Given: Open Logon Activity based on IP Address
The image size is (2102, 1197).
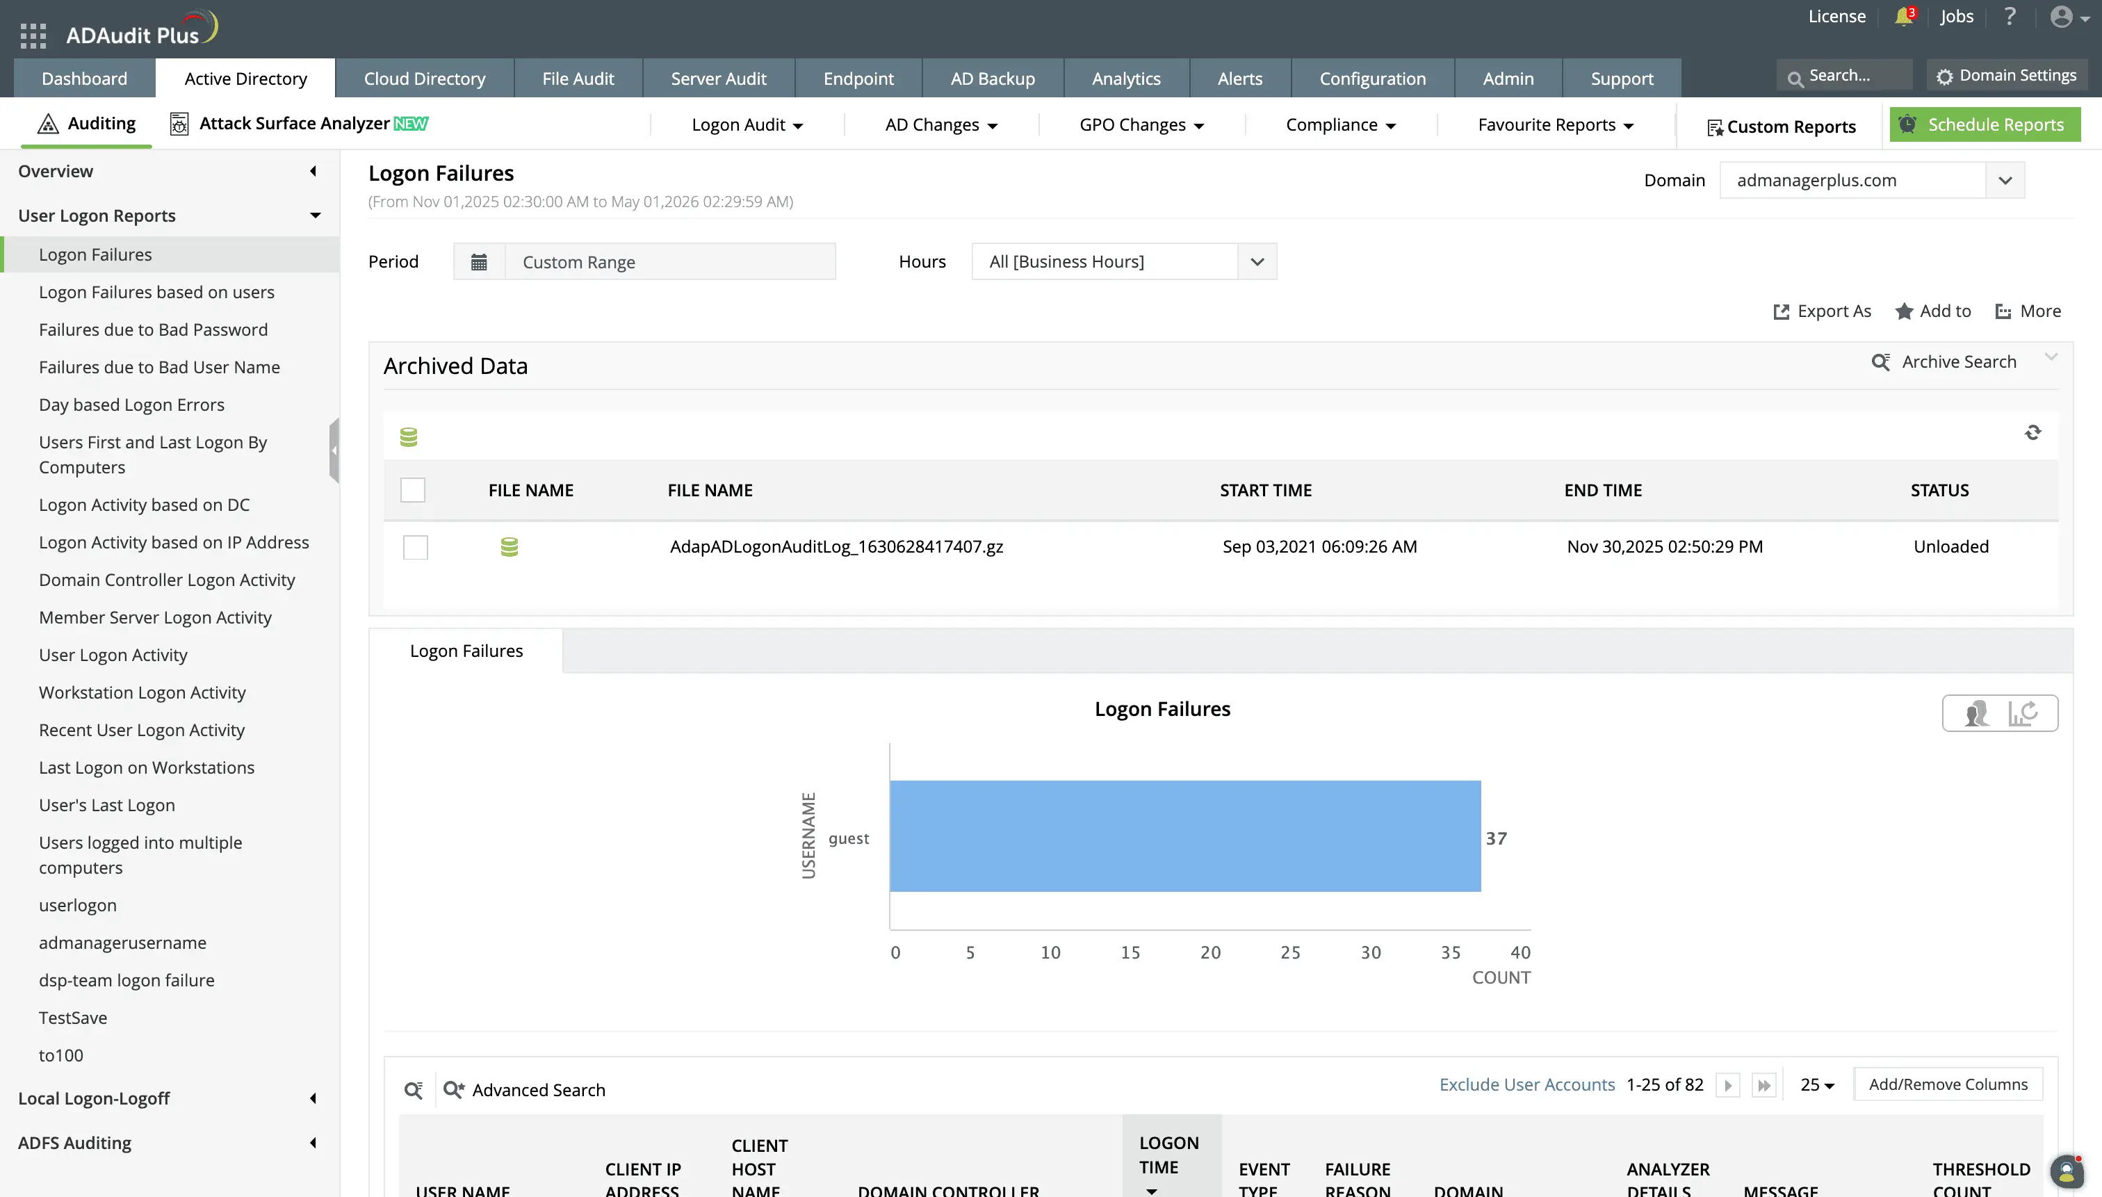Looking at the screenshot, I should [x=174, y=543].
